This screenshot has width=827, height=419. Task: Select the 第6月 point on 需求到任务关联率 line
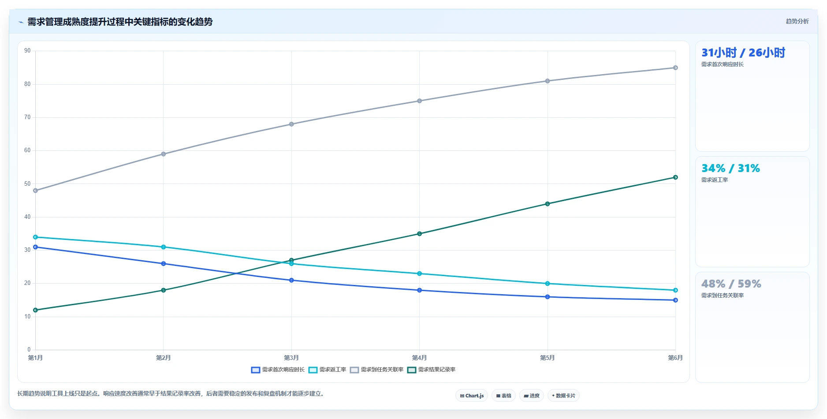[x=675, y=68]
